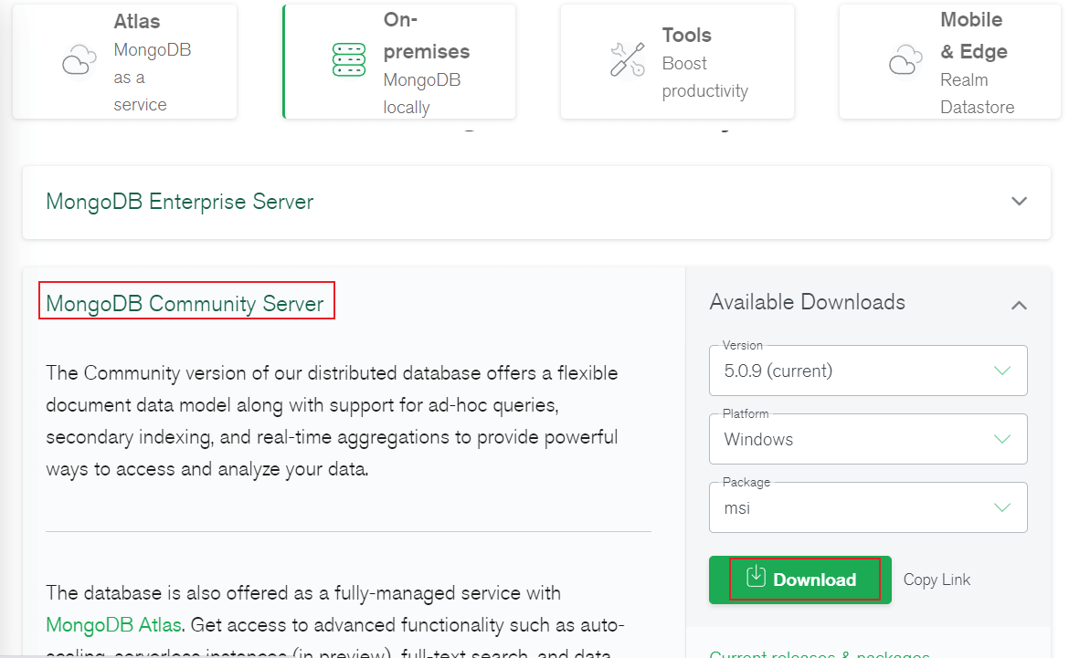Follow the MongoDB Atlas link

pyautogui.click(x=114, y=624)
